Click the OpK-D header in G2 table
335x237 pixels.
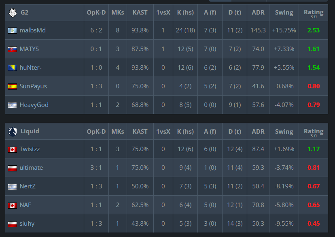click(x=96, y=13)
